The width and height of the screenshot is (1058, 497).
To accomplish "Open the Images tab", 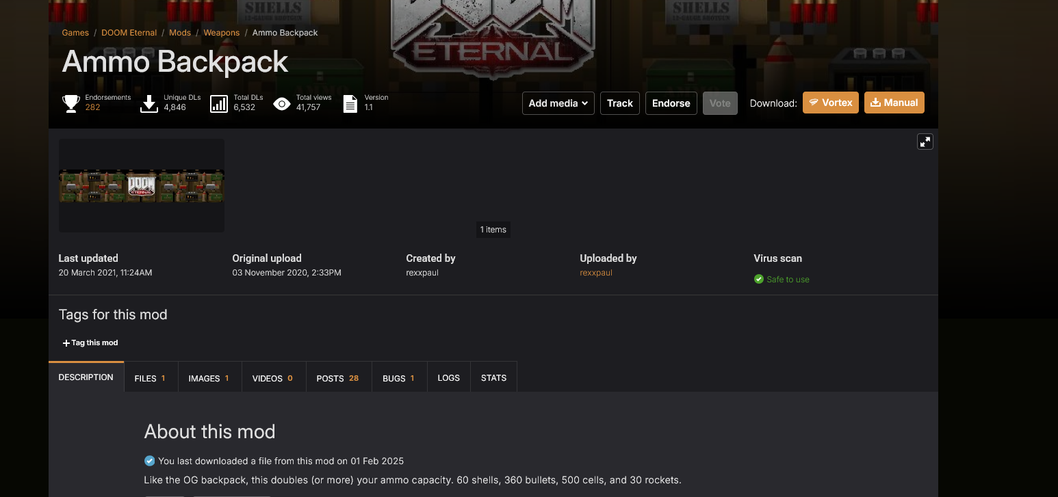I will pos(210,377).
